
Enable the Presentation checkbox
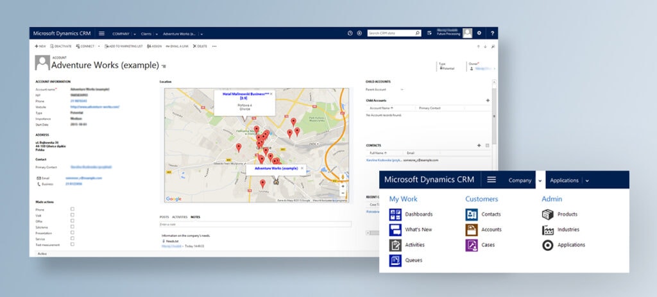coord(72,232)
